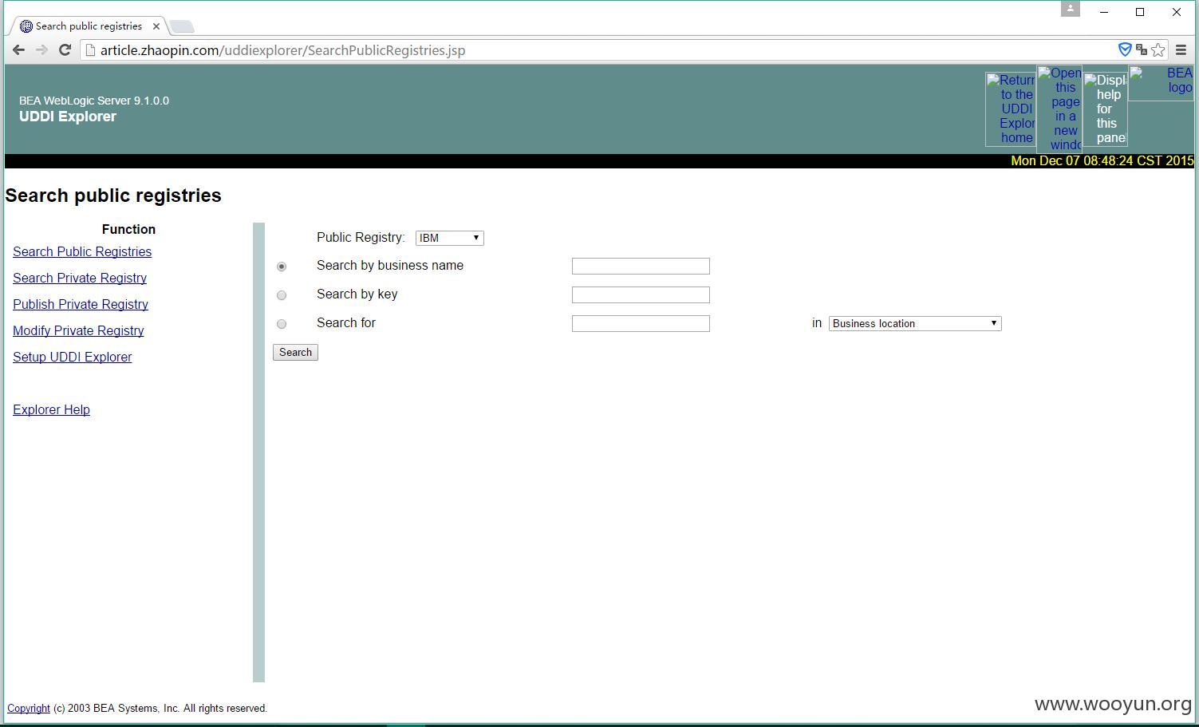Click the Search public registries page heading
The image size is (1199, 727).
113,196
